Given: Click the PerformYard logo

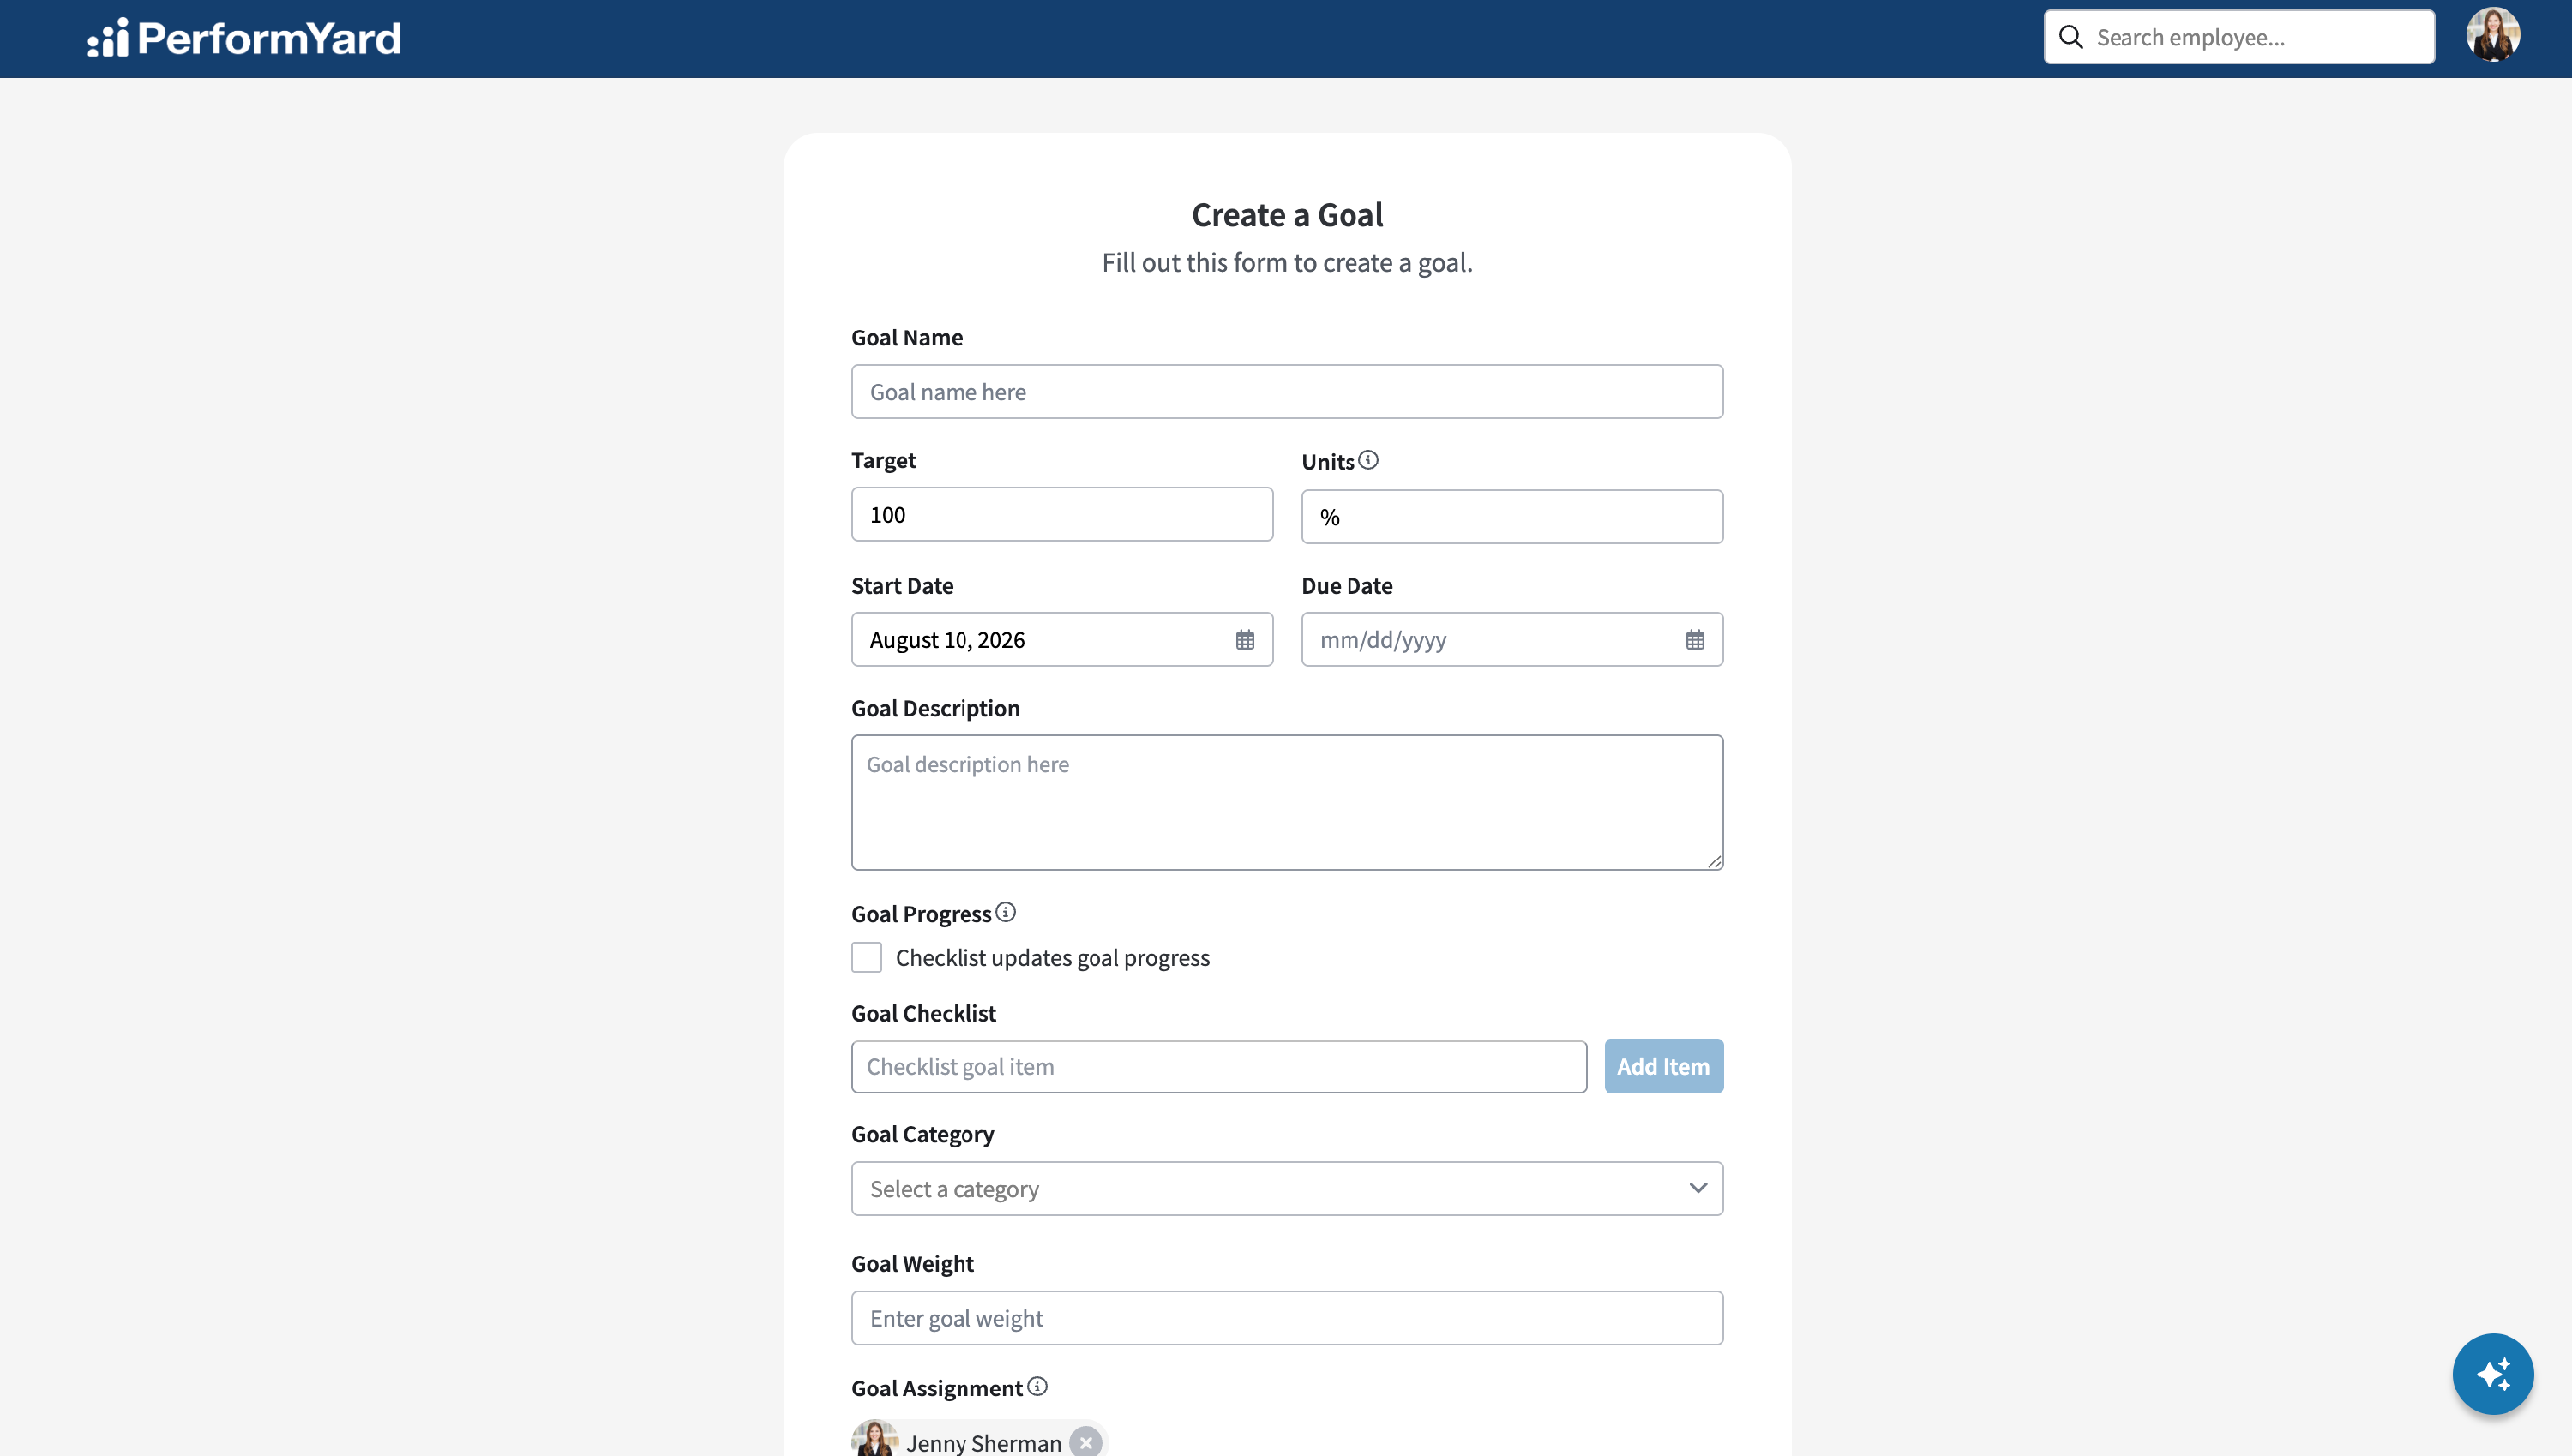Looking at the screenshot, I should click(x=244, y=38).
